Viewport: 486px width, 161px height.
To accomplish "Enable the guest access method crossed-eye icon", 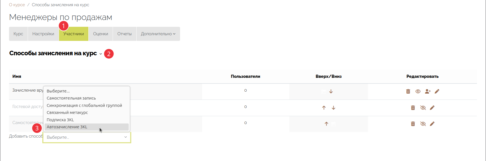I will (x=423, y=108).
